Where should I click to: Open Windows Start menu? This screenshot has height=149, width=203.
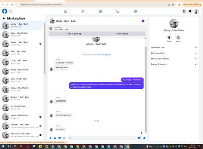coord(3,147)
